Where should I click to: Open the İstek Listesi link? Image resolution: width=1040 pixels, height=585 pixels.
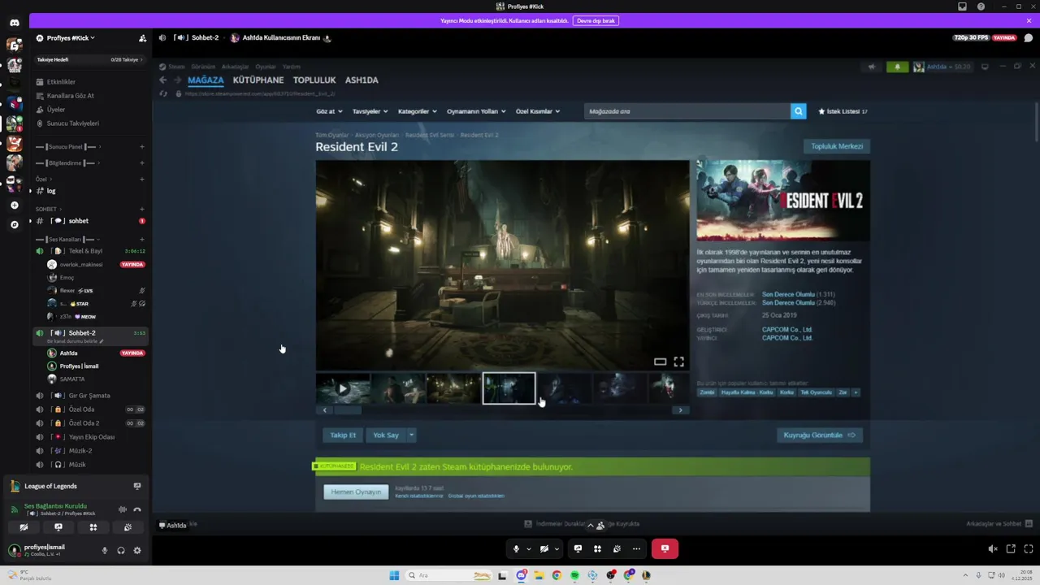(843, 111)
